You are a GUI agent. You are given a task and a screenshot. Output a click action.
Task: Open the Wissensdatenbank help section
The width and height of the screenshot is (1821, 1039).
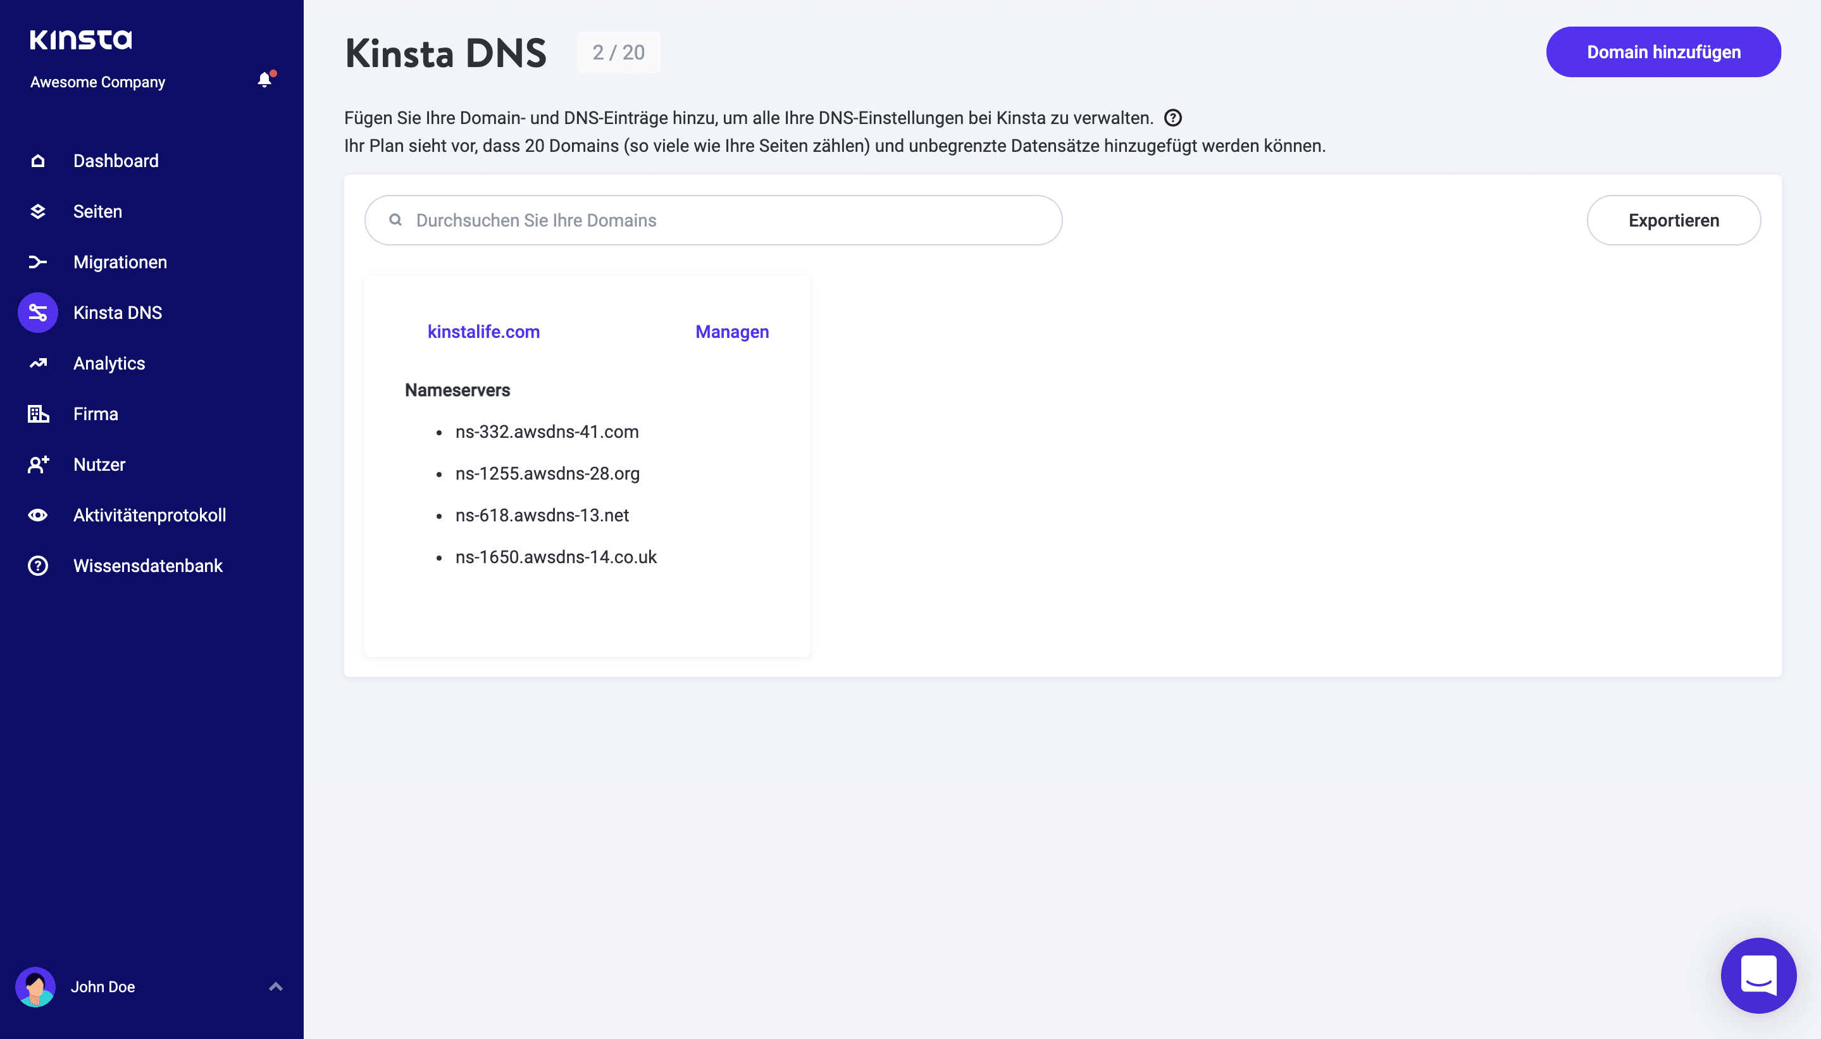click(x=147, y=565)
